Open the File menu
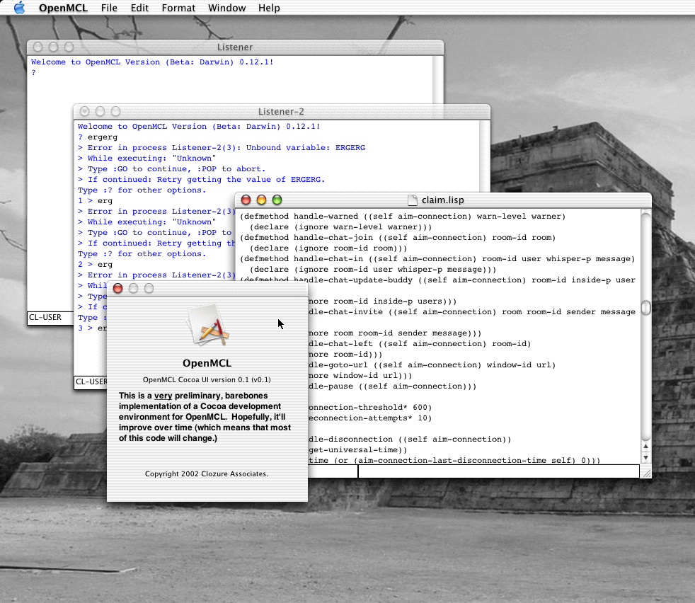 109,8
